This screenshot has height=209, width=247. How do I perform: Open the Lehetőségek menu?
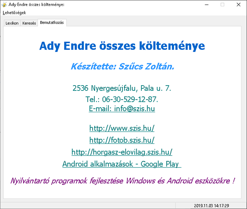pos(14,13)
